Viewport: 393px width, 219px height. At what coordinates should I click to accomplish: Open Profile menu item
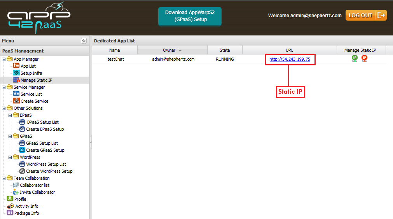tap(20, 199)
